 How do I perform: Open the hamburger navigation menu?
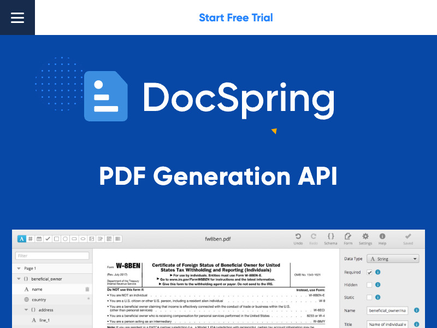(17, 17)
